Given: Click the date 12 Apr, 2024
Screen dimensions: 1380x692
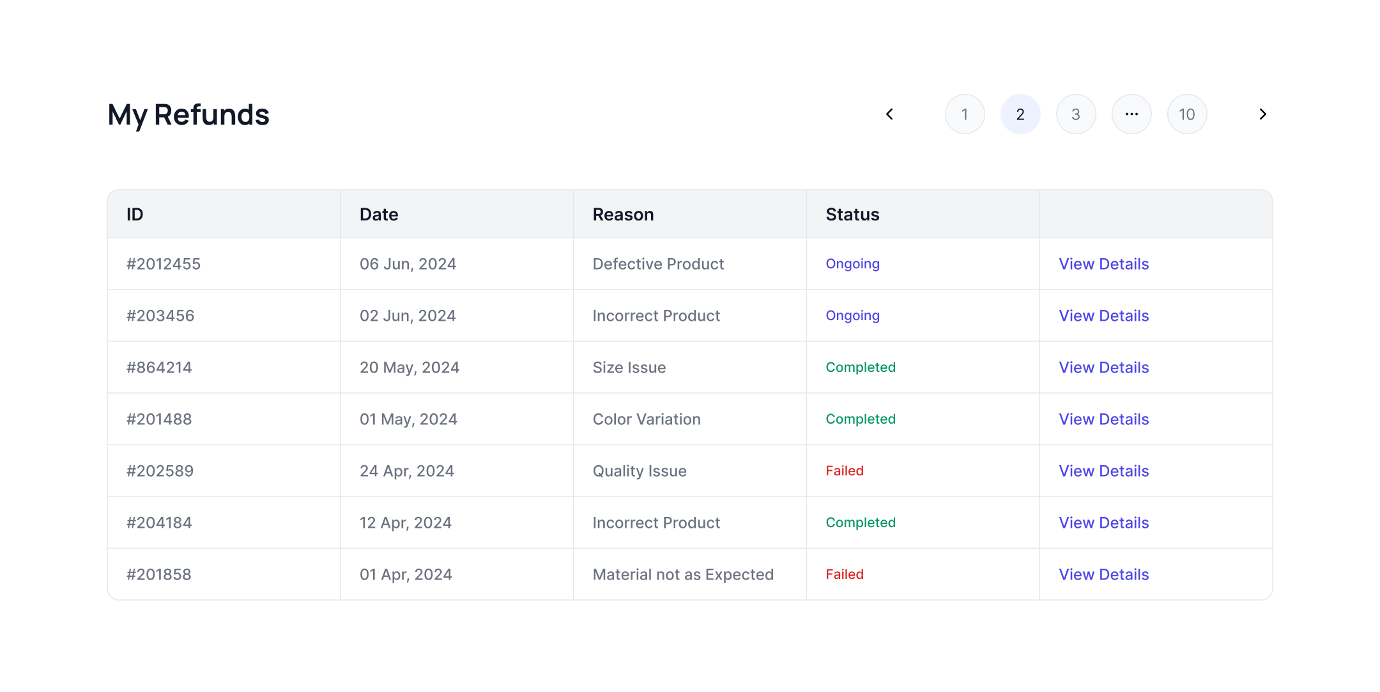Looking at the screenshot, I should 406,523.
